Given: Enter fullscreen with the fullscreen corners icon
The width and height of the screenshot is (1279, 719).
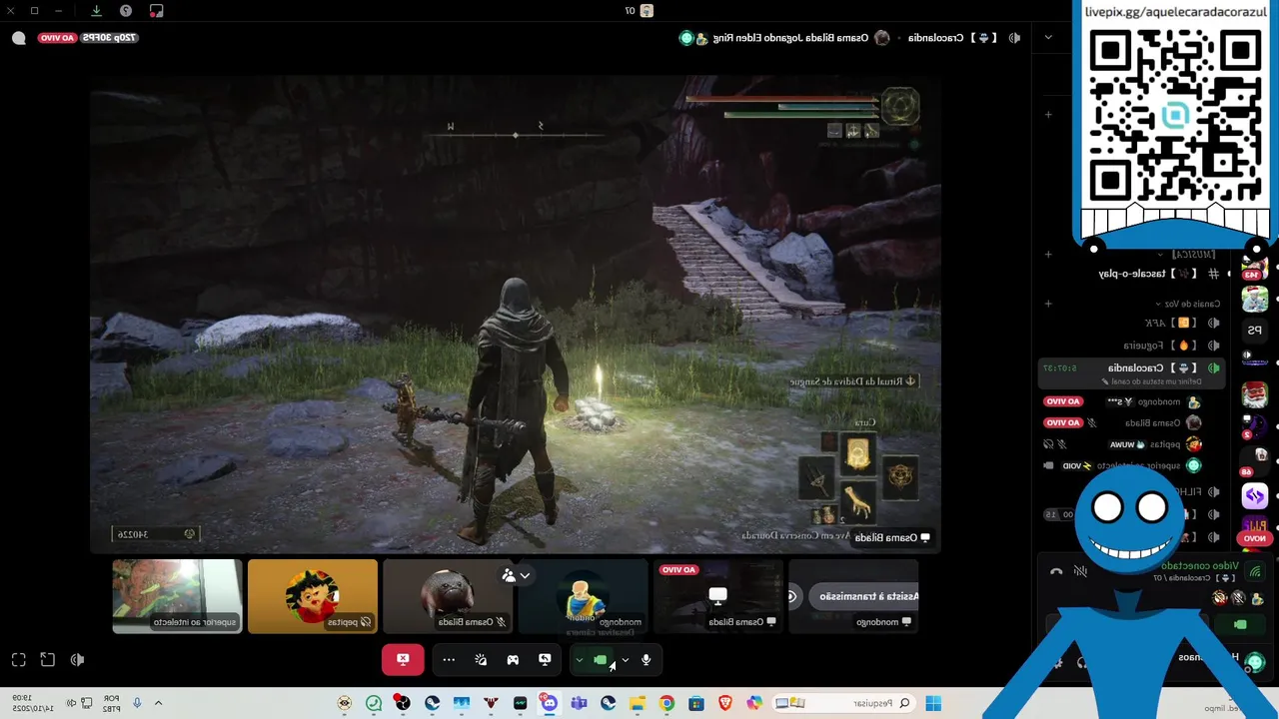Looking at the screenshot, I should [x=19, y=659].
